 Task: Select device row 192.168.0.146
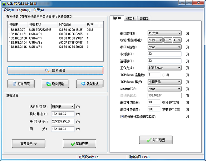(x=55, y=47)
